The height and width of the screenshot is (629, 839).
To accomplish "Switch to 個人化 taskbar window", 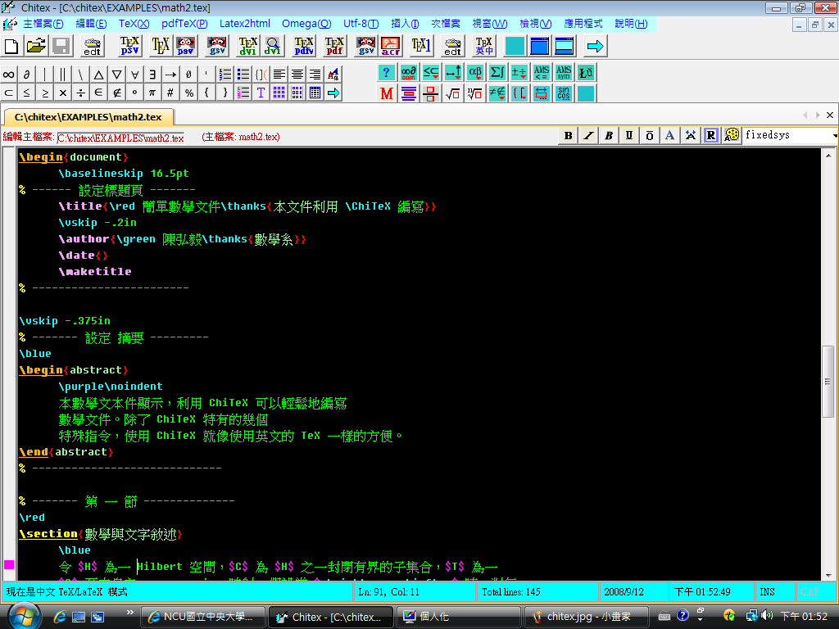I will (458, 617).
